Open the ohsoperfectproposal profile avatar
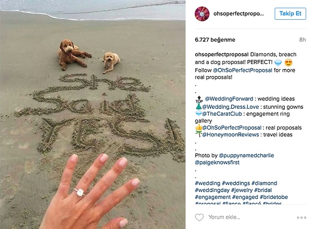Screen dimensions: 313x229 click(x=202, y=14)
